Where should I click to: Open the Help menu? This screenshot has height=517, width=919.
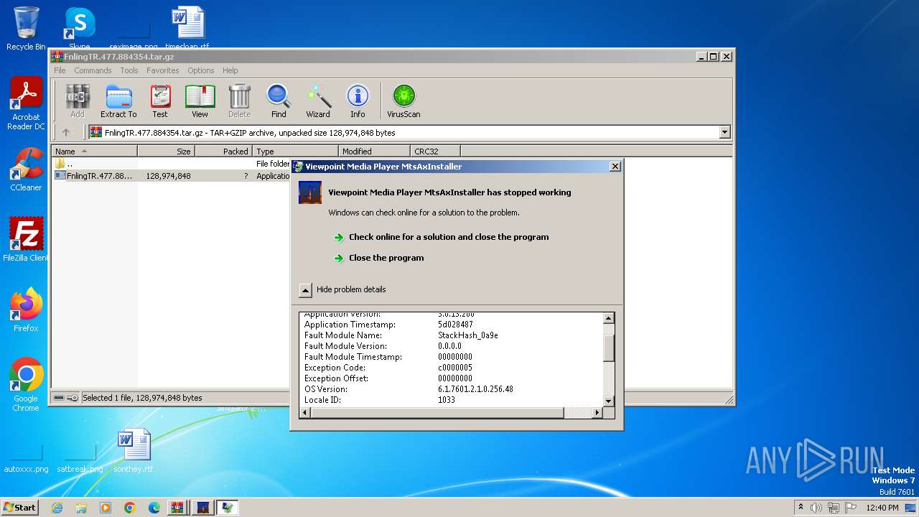tap(230, 70)
